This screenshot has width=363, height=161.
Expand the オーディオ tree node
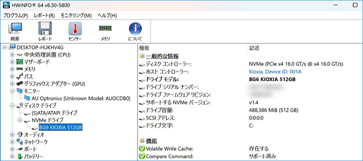(12, 135)
